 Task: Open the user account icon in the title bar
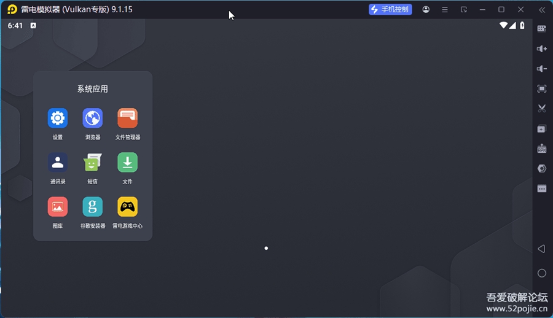point(426,10)
